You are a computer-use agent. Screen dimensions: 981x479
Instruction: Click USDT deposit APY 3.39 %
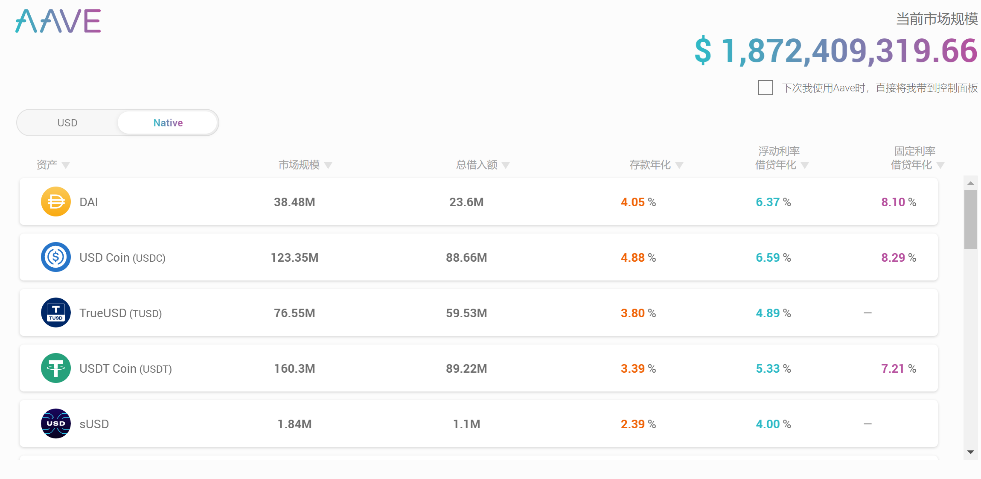tap(638, 368)
